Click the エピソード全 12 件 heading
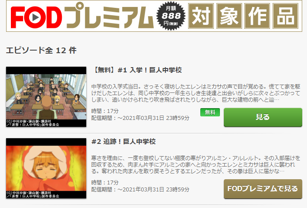Screen dimensions: 307x208 coord(41,51)
